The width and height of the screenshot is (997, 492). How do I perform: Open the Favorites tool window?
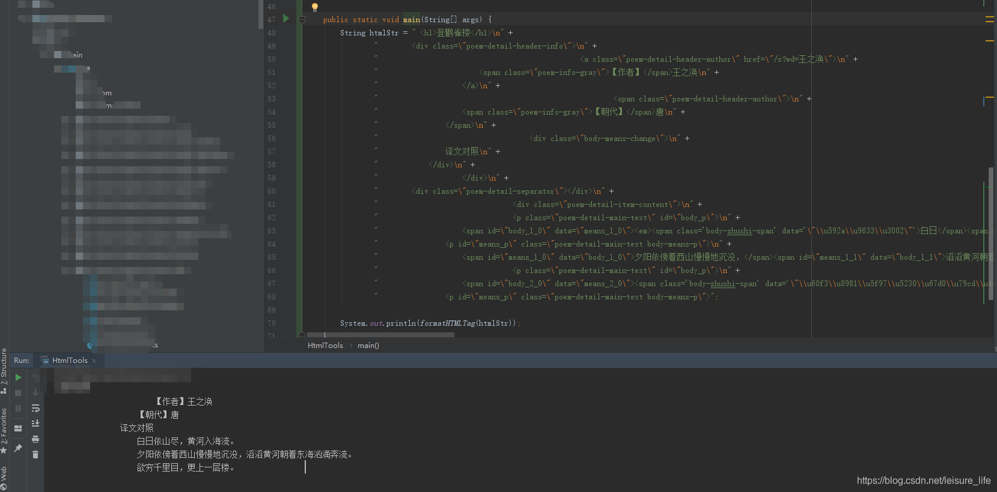[x=4, y=430]
